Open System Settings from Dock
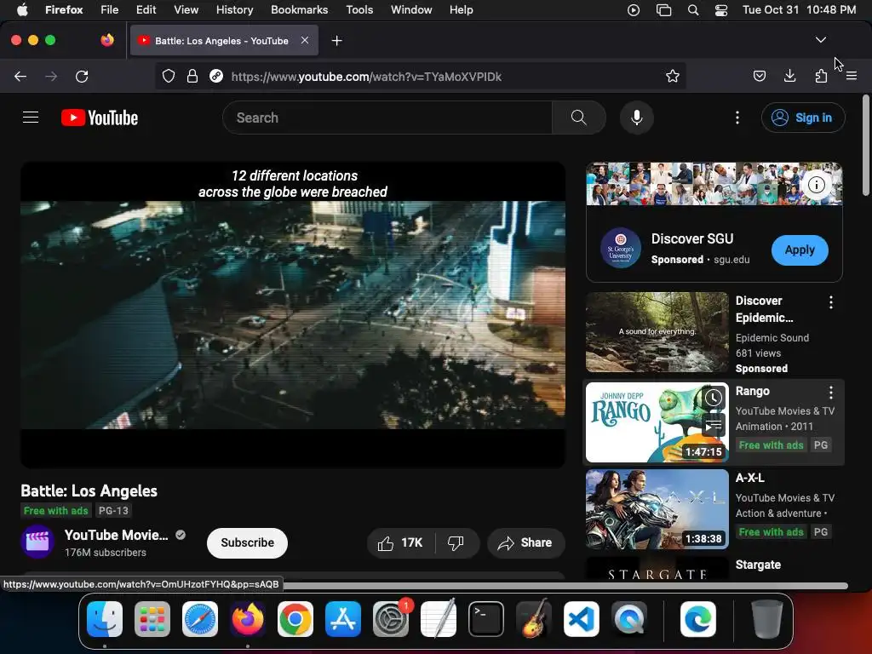 (391, 619)
